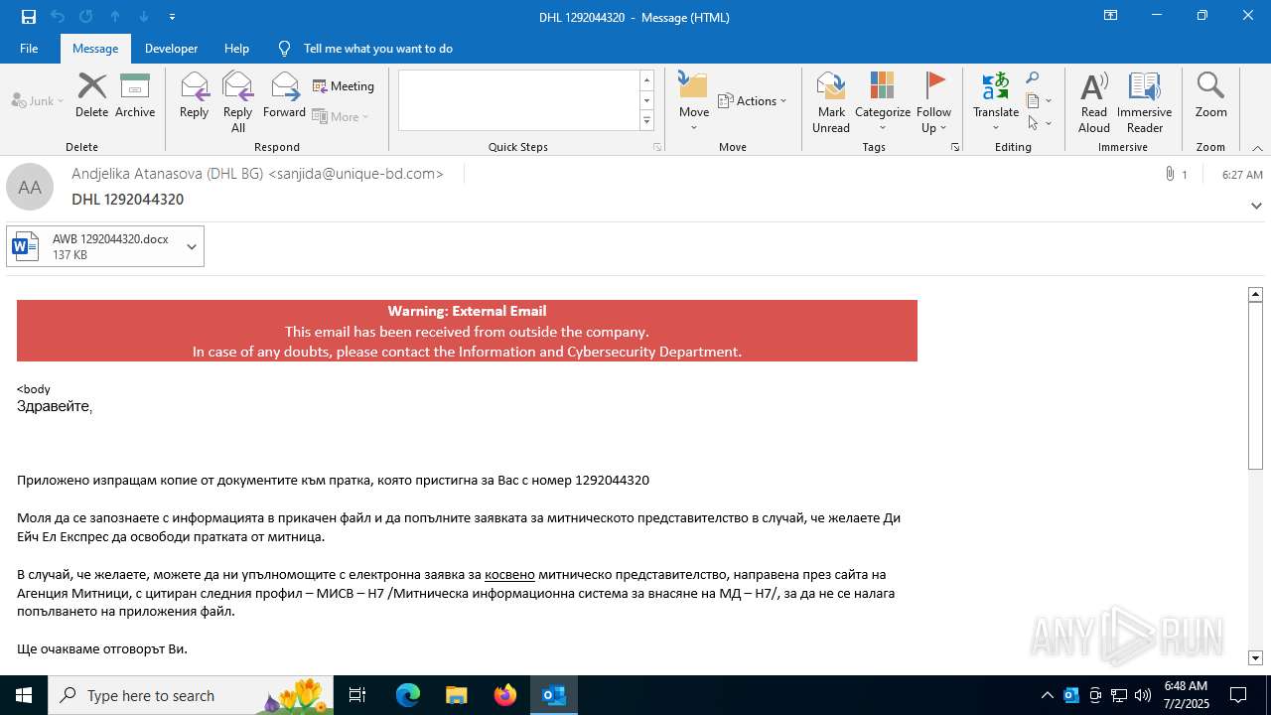Image resolution: width=1271 pixels, height=715 pixels.
Task: Open the Actions dropdown
Action: click(x=752, y=100)
